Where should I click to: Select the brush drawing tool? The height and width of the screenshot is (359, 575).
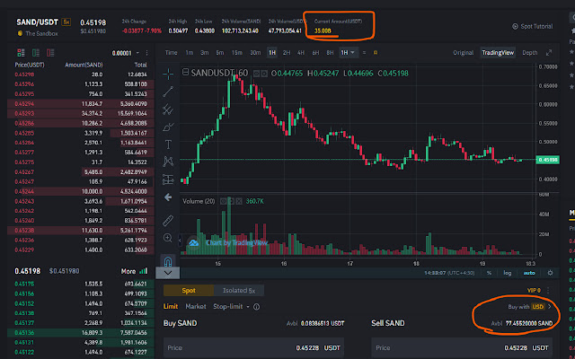tap(168, 127)
